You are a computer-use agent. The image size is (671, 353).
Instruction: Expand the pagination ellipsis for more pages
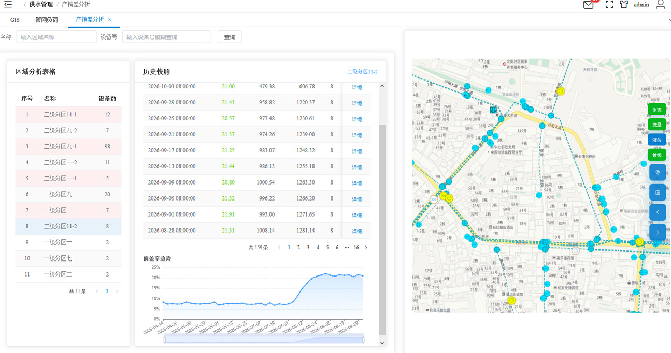pyautogui.click(x=347, y=248)
